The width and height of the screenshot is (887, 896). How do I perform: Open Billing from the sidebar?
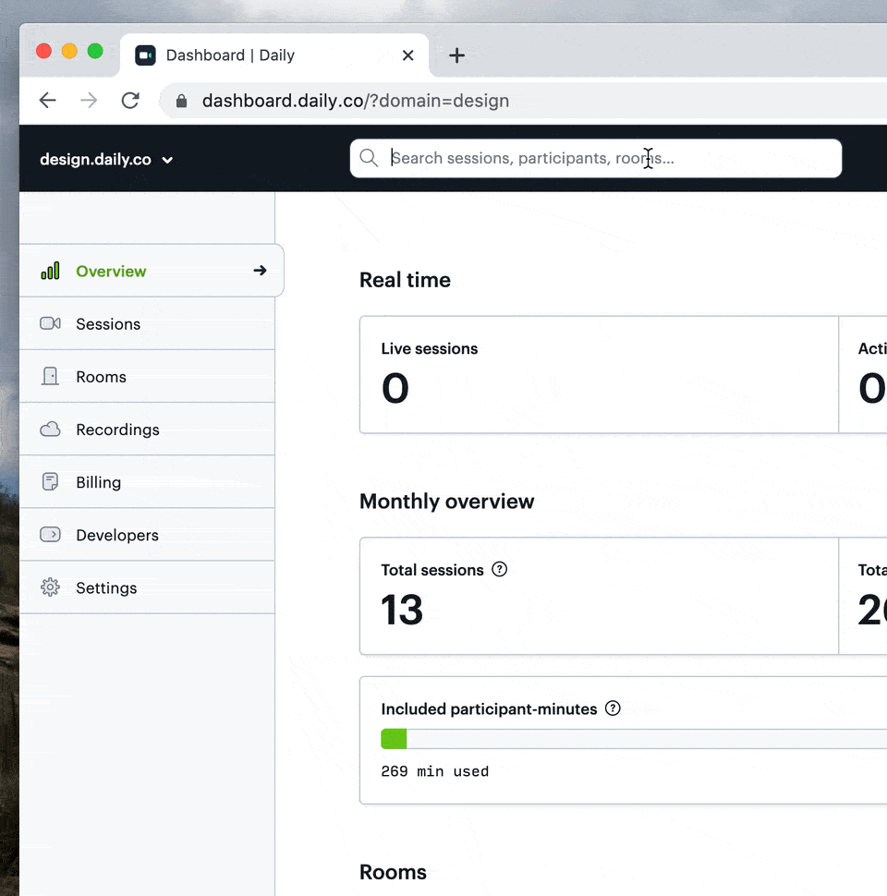click(x=147, y=481)
